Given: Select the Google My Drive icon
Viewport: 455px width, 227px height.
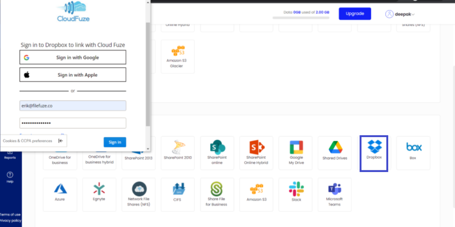Looking at the screenshot, I should (x=295, y=153).
